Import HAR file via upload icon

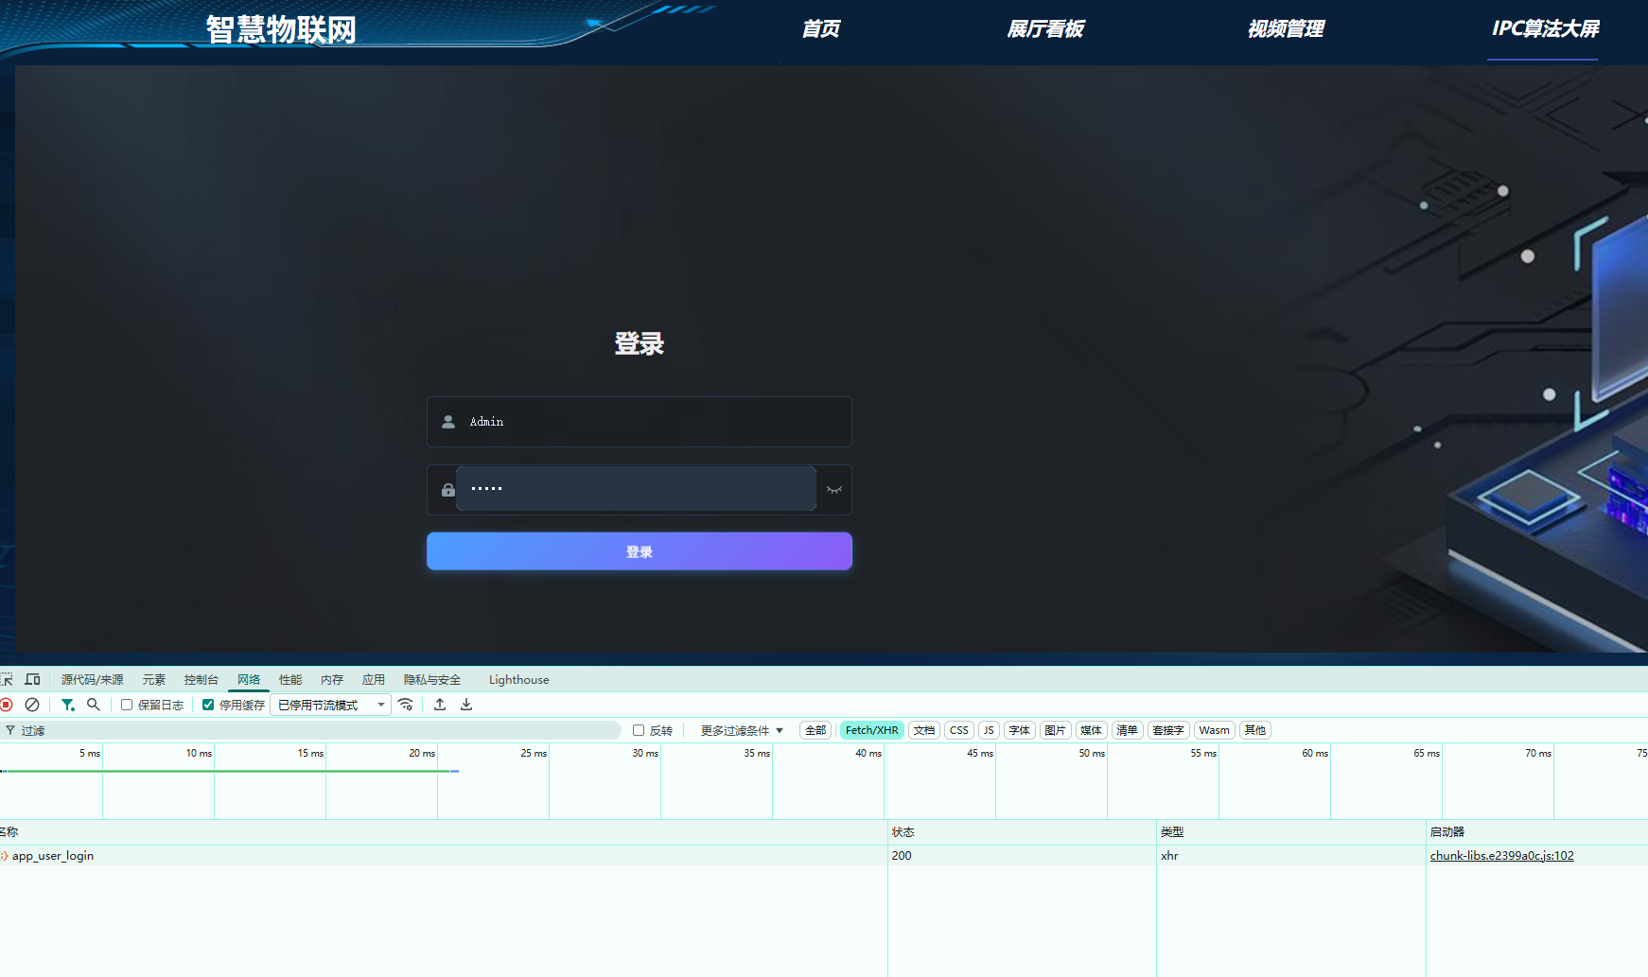(x=439, y=705)
